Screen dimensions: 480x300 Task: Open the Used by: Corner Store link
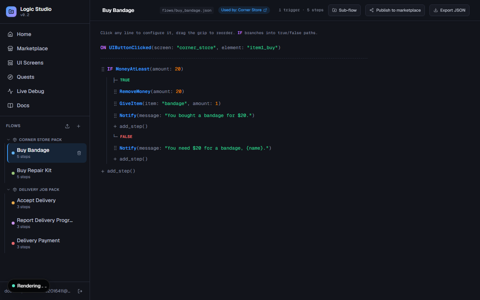tap(244, 10)
